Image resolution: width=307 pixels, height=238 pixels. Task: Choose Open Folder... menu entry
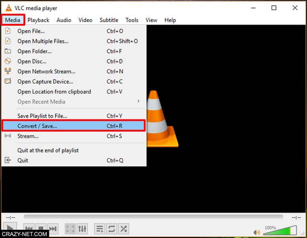pos(74,51)
